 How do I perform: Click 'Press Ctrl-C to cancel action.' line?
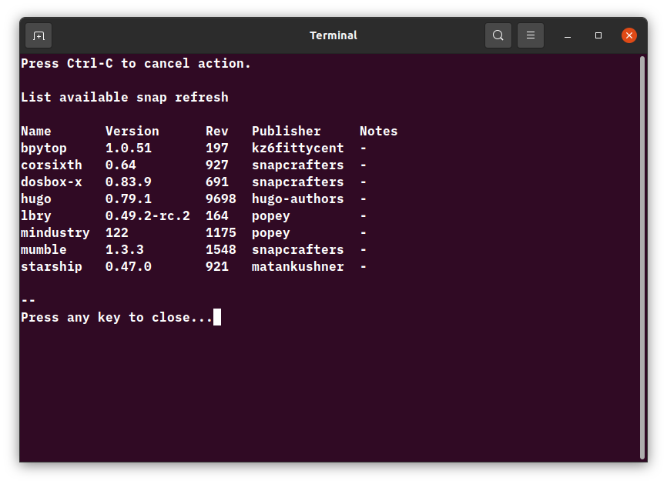(136, 64)
